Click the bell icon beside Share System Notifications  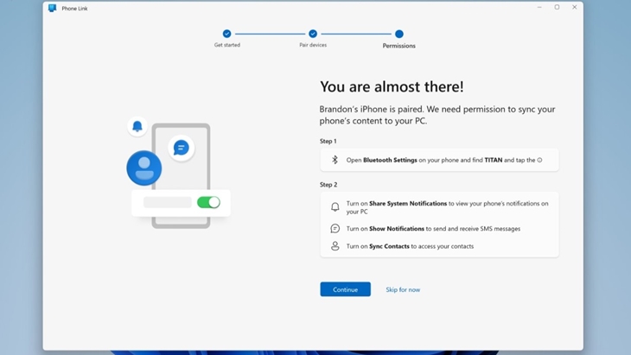pos(335,206)
